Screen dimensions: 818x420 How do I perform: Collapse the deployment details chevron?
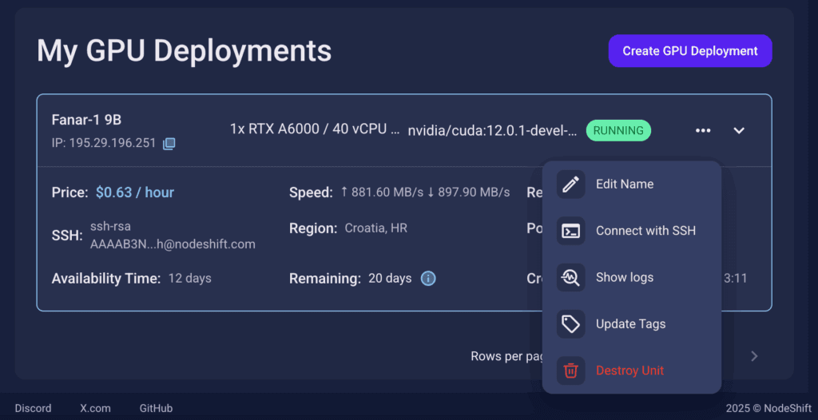739,130
